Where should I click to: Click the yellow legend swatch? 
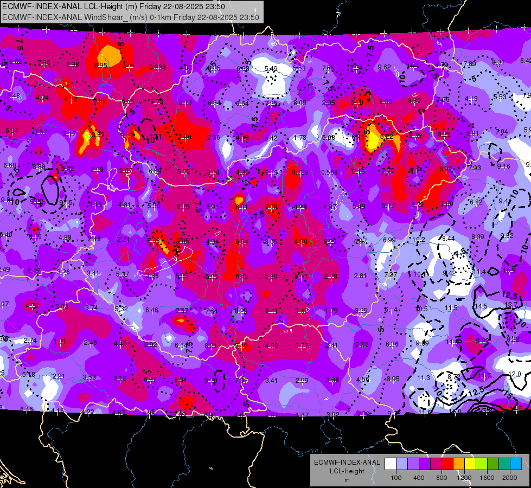click(470, 464)
